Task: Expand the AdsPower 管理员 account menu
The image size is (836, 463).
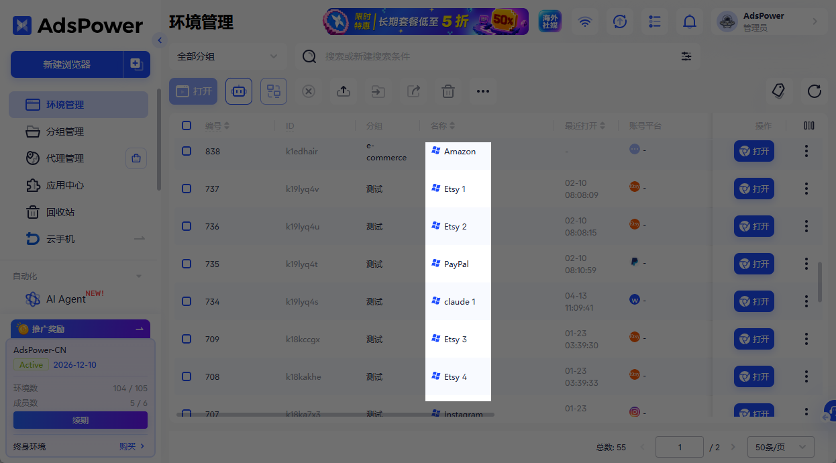Action: tap(770, 21)
